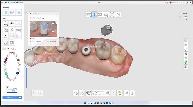Image resolution: width=193 pixels, height=107 pixels.
Task: Open the scan replay play tool
Action: click(x=6, y=36)
